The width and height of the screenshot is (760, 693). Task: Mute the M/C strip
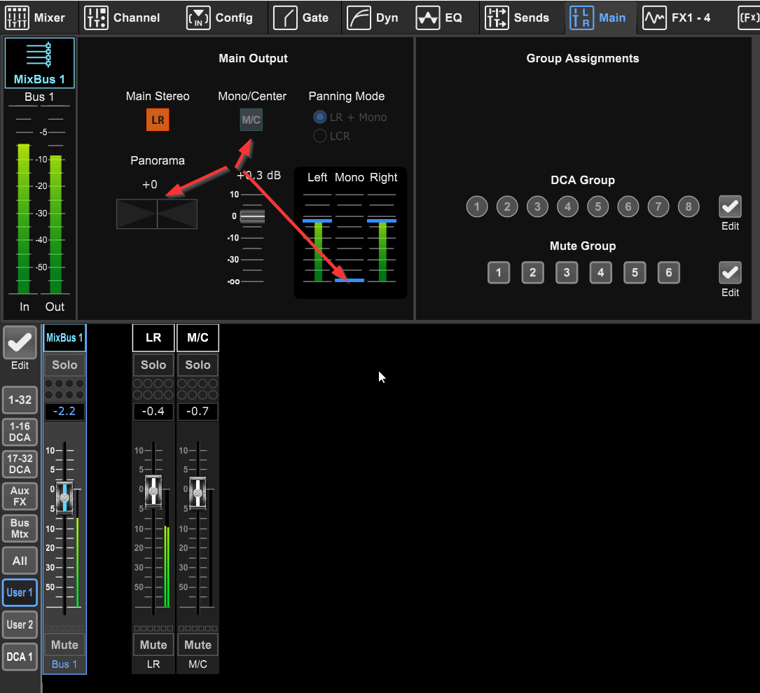pyautogui.click(x=198, y=645)
